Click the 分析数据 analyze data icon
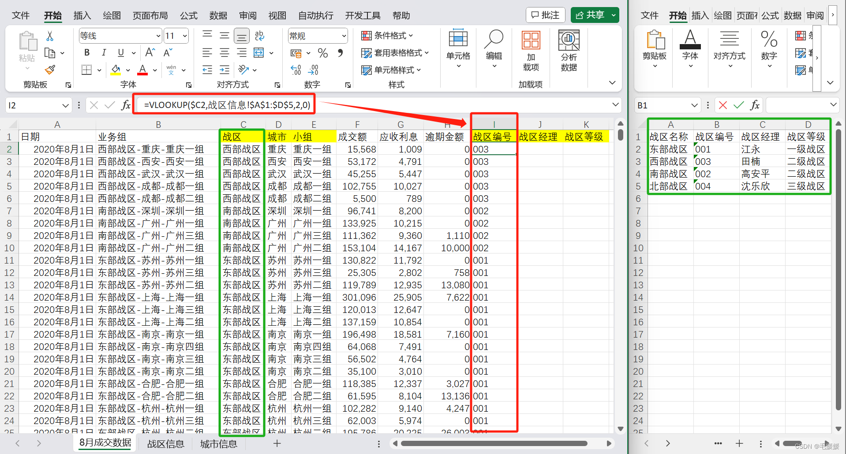The image size is (846, 454). tap(569, 51)
